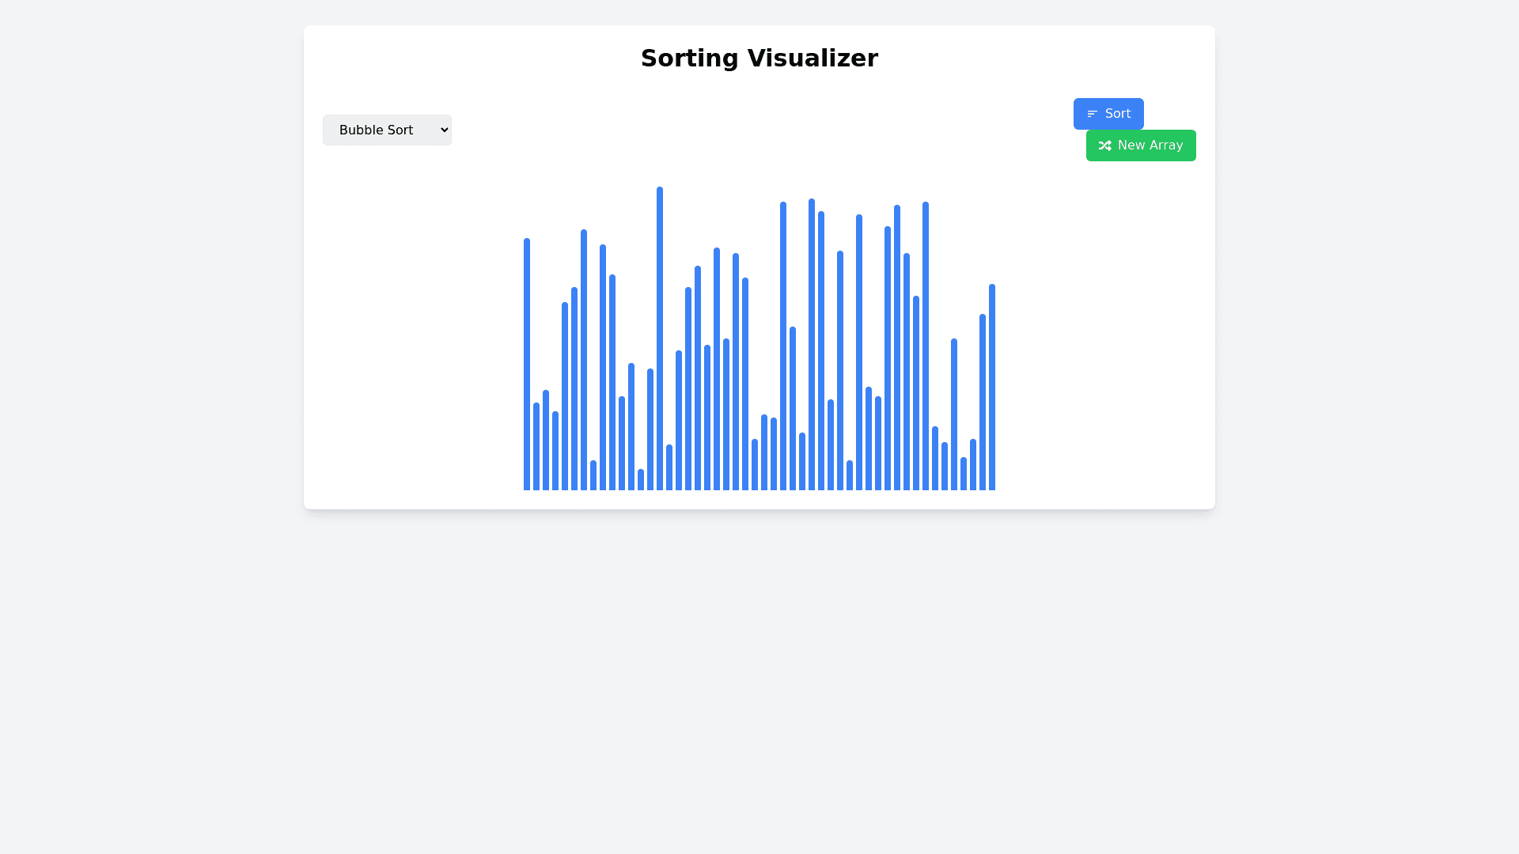
Task: Open the Bubble Sort algorithm dropdown
Action: 387,130
